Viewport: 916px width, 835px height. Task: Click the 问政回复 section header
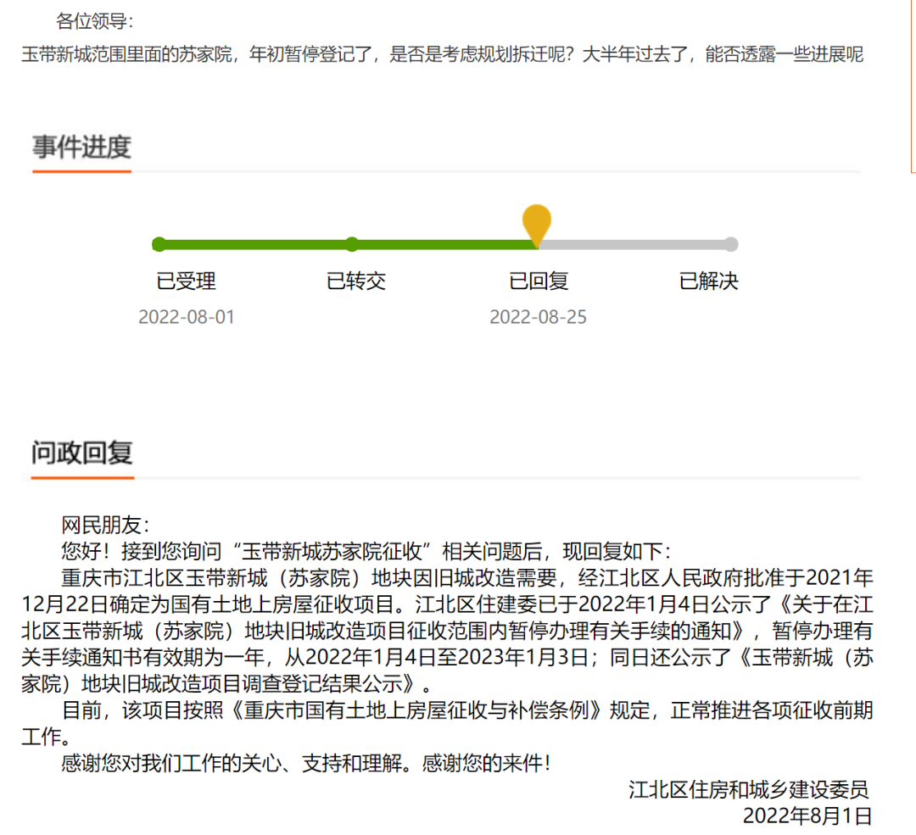coord(81,453)
